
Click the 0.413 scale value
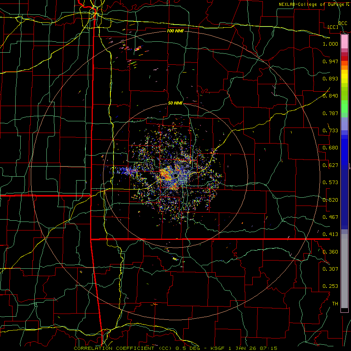point(330,234)
